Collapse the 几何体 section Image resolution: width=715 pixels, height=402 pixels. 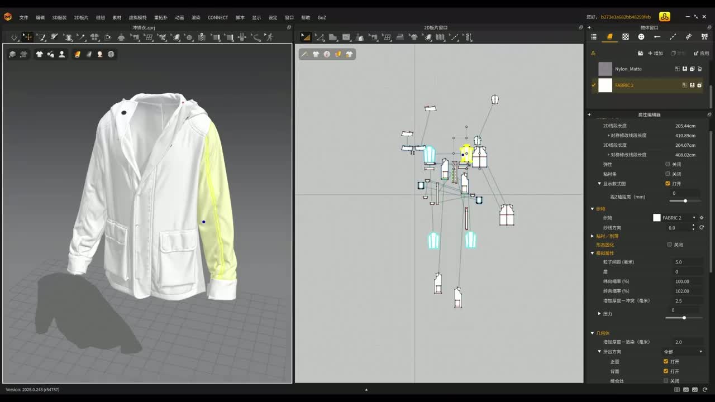point(593,333)
